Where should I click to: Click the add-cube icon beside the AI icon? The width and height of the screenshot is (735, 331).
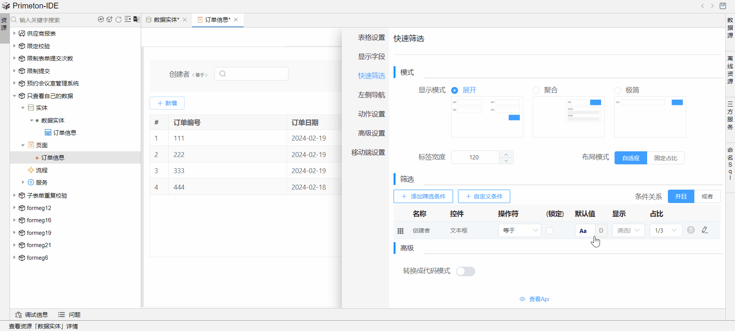[110, 20]
